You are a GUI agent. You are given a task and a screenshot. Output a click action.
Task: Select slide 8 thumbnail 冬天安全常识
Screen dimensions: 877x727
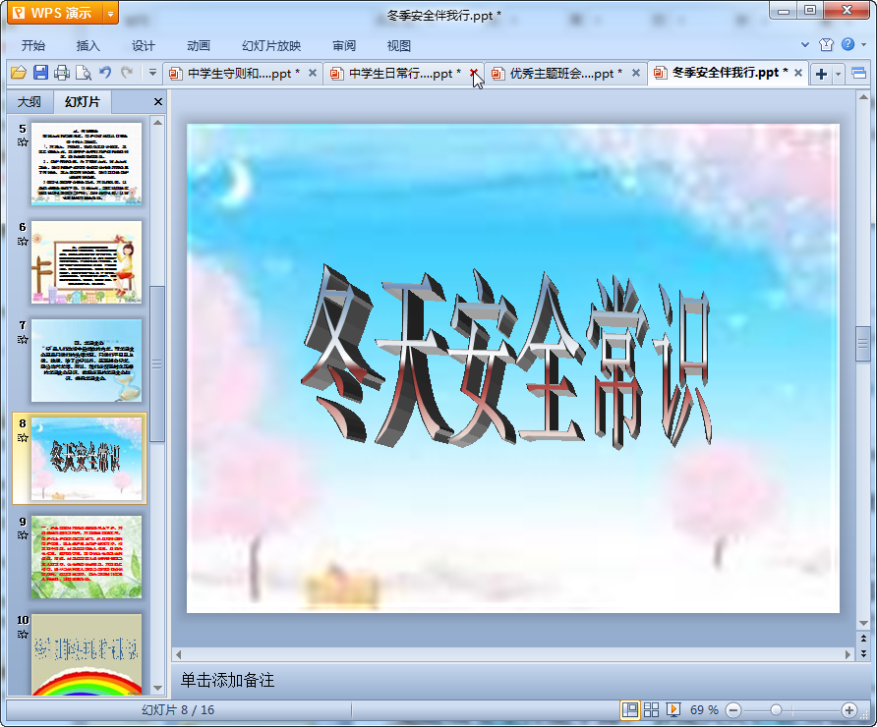click(87, 459)
